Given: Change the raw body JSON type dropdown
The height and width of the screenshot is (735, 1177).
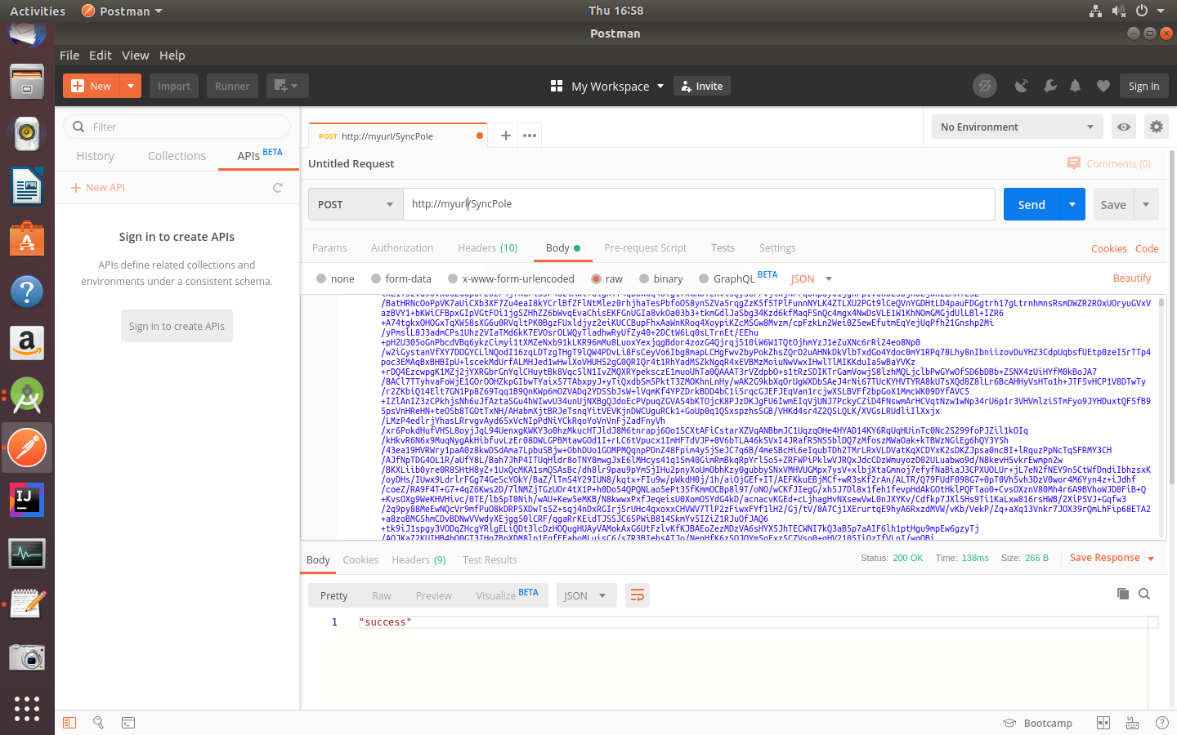Looking at the screenshot, I should coord(811,278).
